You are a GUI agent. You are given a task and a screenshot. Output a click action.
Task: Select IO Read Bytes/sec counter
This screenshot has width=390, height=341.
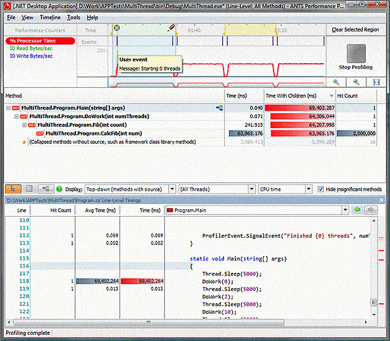(31, 48)
